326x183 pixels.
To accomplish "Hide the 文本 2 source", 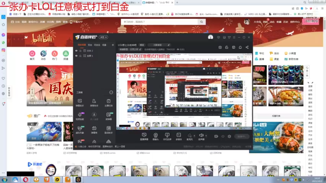I will (x=76, y=50).
